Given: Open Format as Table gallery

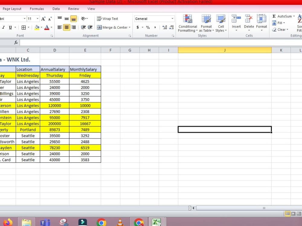Looking at the screenshot, I should pyautogui.click(x=206, y=23).
